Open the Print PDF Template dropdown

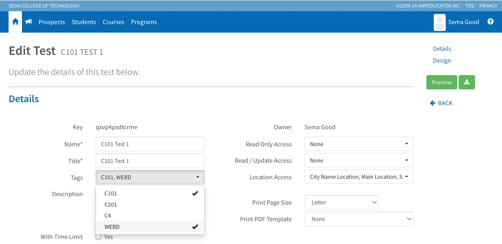pyautogui.click(x=359, y=219)
